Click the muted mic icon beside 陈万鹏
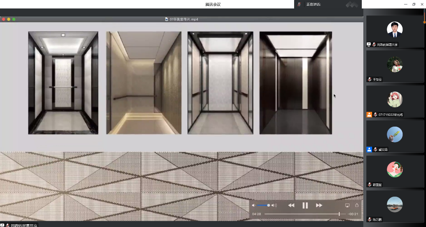This screenshot has height=227, width=426. coord(369,220)
